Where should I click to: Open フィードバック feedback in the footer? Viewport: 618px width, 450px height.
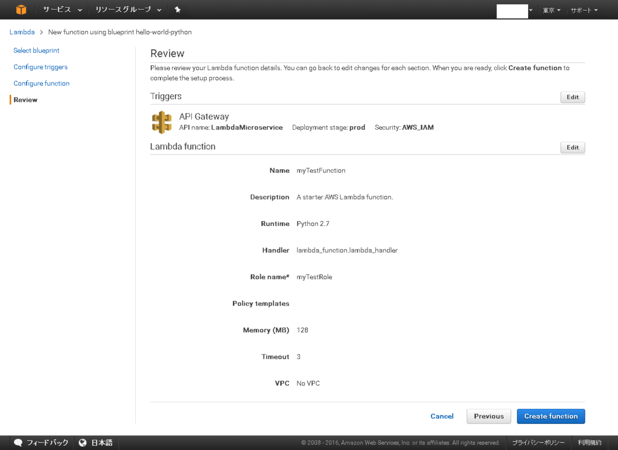47,443
